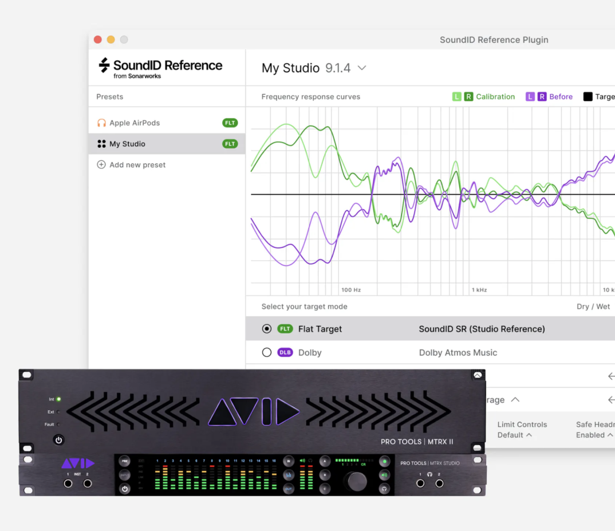
Task: Toggle the Calibration R curve visibility
Action: pyautogui.click(x=468, y=97)
